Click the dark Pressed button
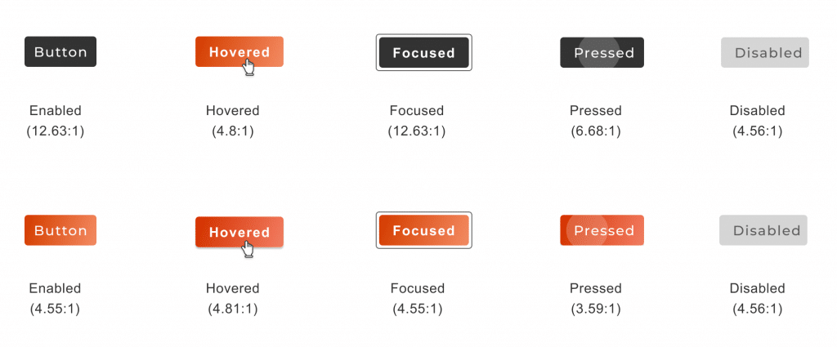837x347 pixels. click(x=602, y=52)
